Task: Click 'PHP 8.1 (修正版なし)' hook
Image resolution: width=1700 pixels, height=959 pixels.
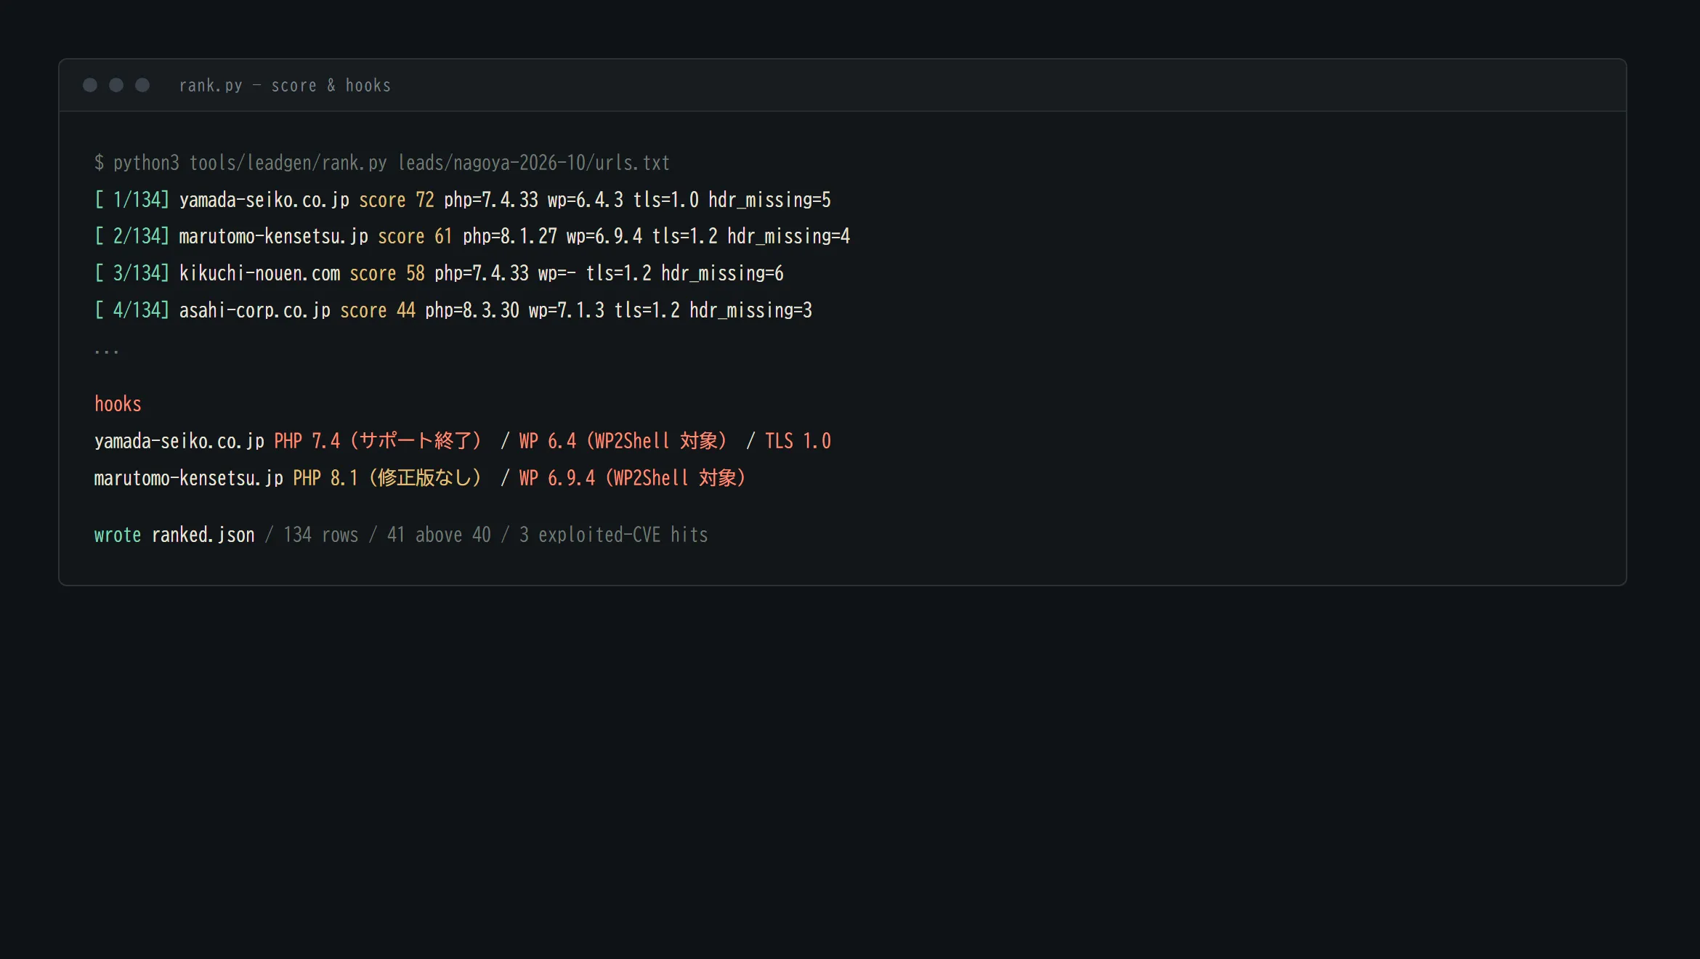Action: 387,478
